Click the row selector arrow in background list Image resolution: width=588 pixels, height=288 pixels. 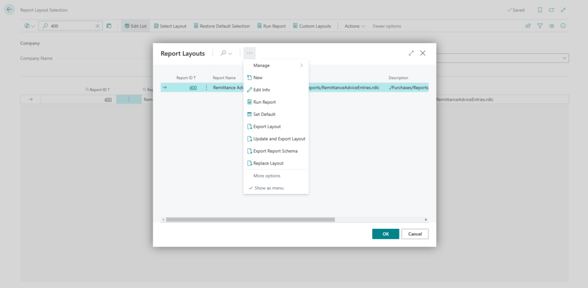click(31, 99)
